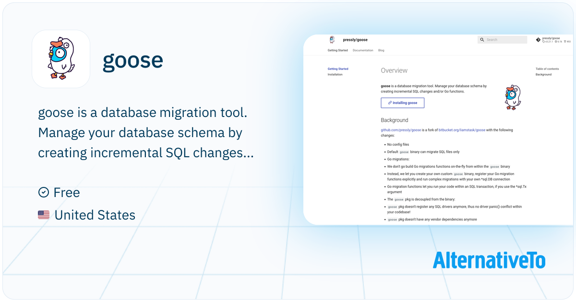The width and height of the screenshot is (576, 302).
Task: Click the git repository diamond icon
Action: pos(538,40)
